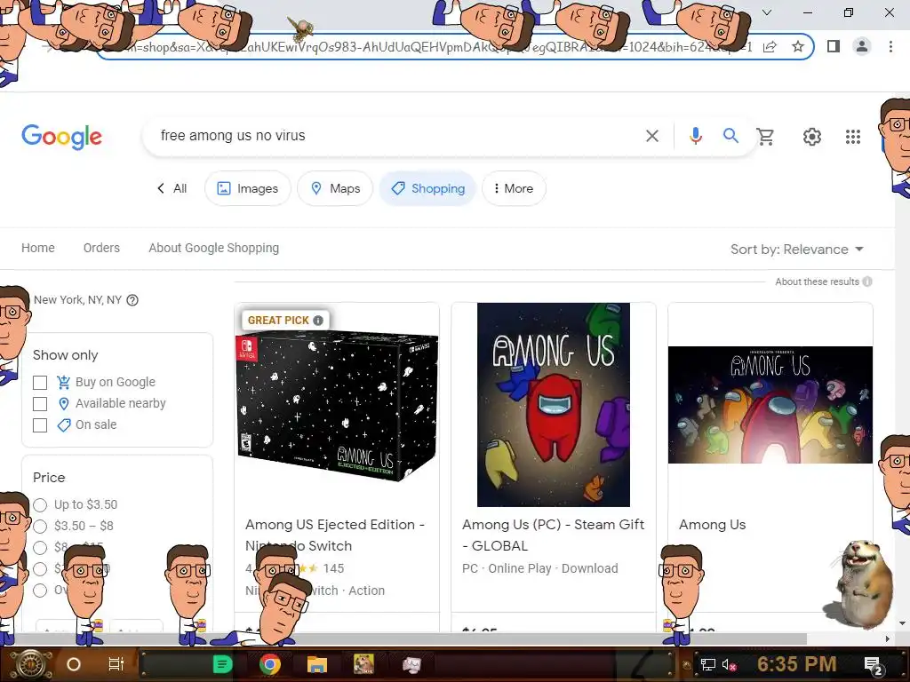910x682 pixels.
Task: Open About Google Shopping
Action: click(213, 248)
